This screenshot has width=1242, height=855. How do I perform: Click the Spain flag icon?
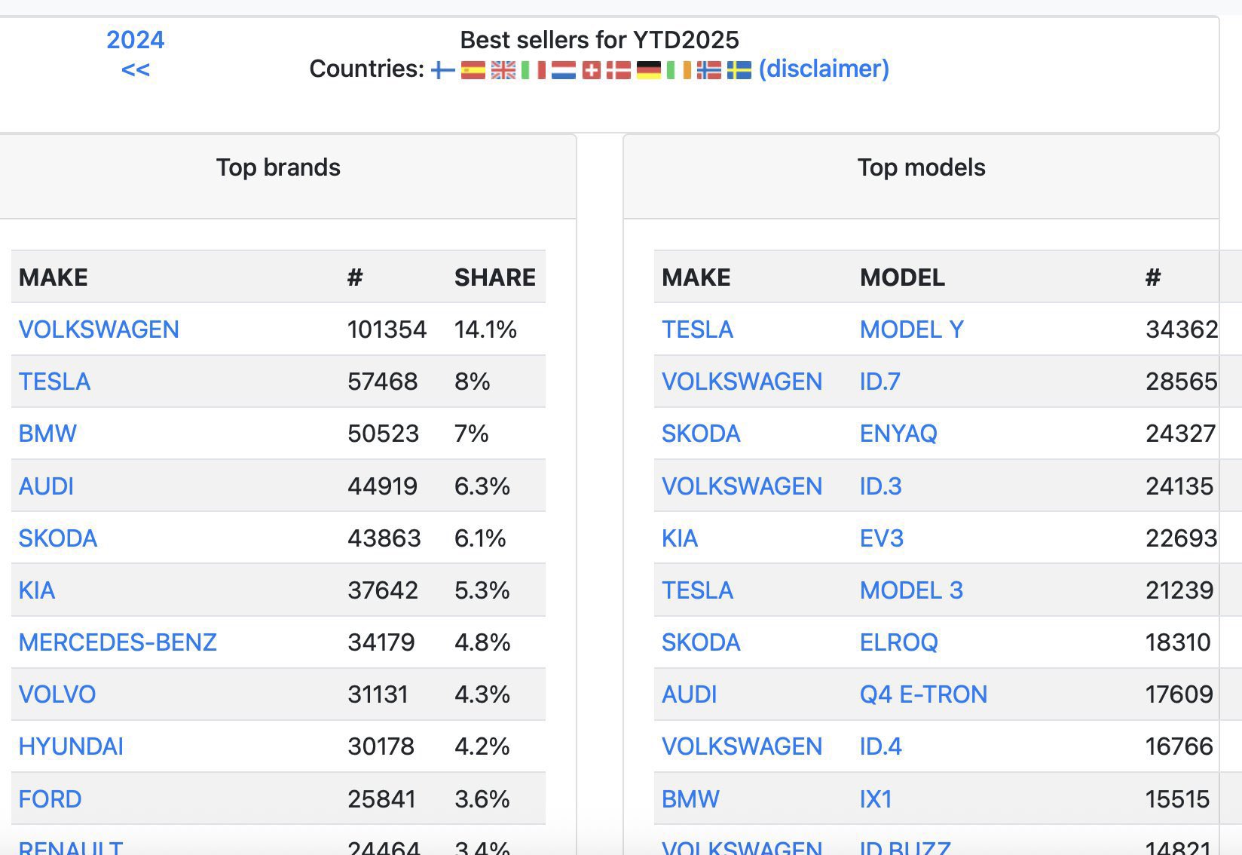point(473,70)
